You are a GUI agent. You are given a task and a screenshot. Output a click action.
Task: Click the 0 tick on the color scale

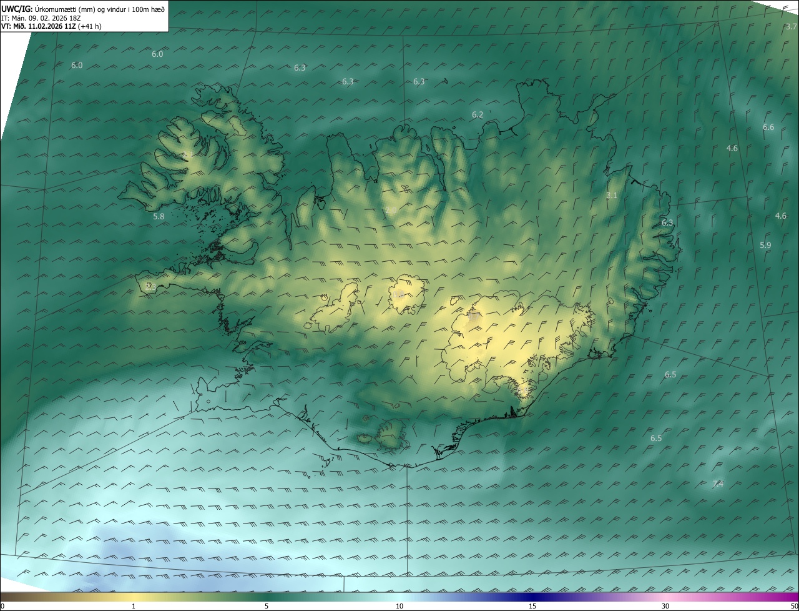[x=2, y=606]
